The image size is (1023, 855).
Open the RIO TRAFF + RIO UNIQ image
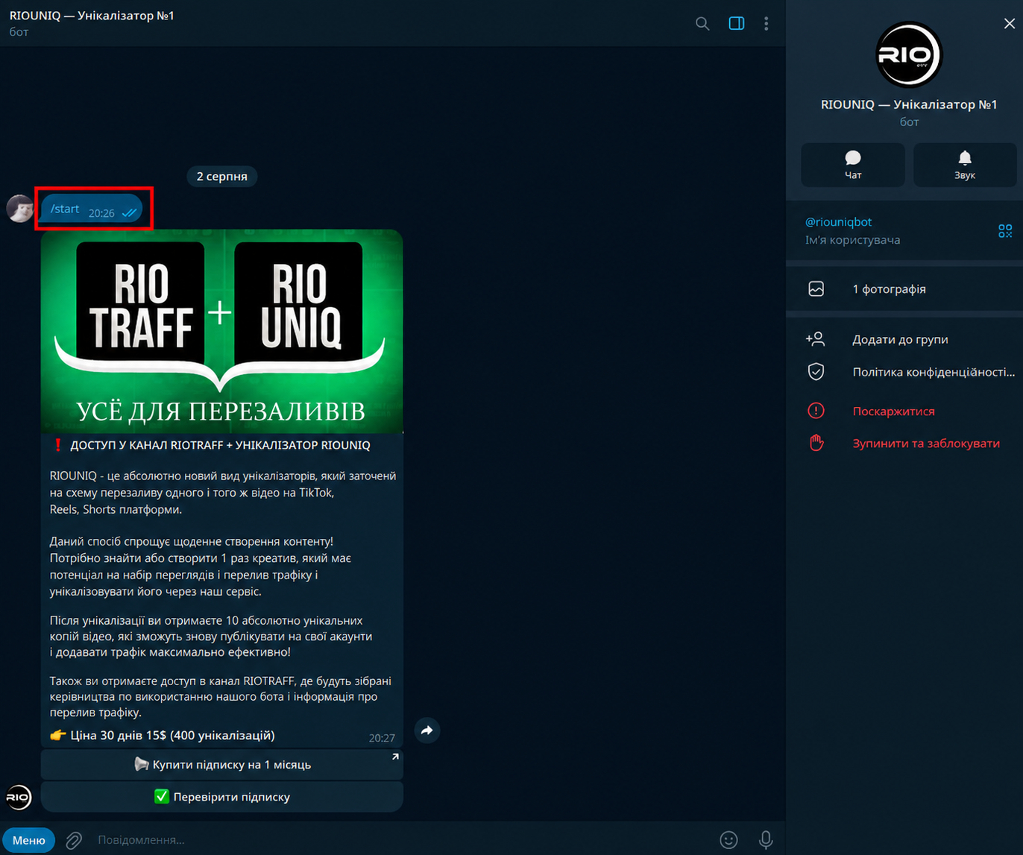[222, 332]
